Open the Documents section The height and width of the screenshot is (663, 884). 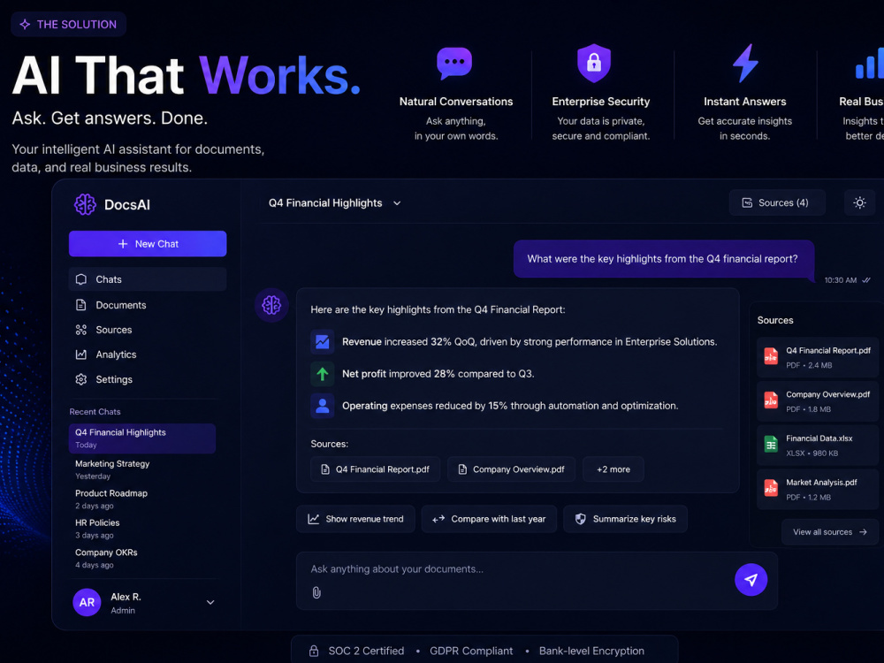[x=148, y=305]
